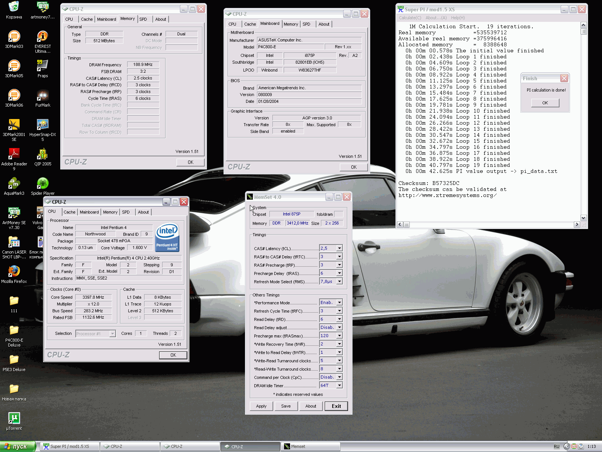Image resolution: width=602 pixels, height=452 pixels.
Task: Switch to Cache tab in Mainboard CPU-Z window
Action: pyautogui.click(x=250, y=24)
